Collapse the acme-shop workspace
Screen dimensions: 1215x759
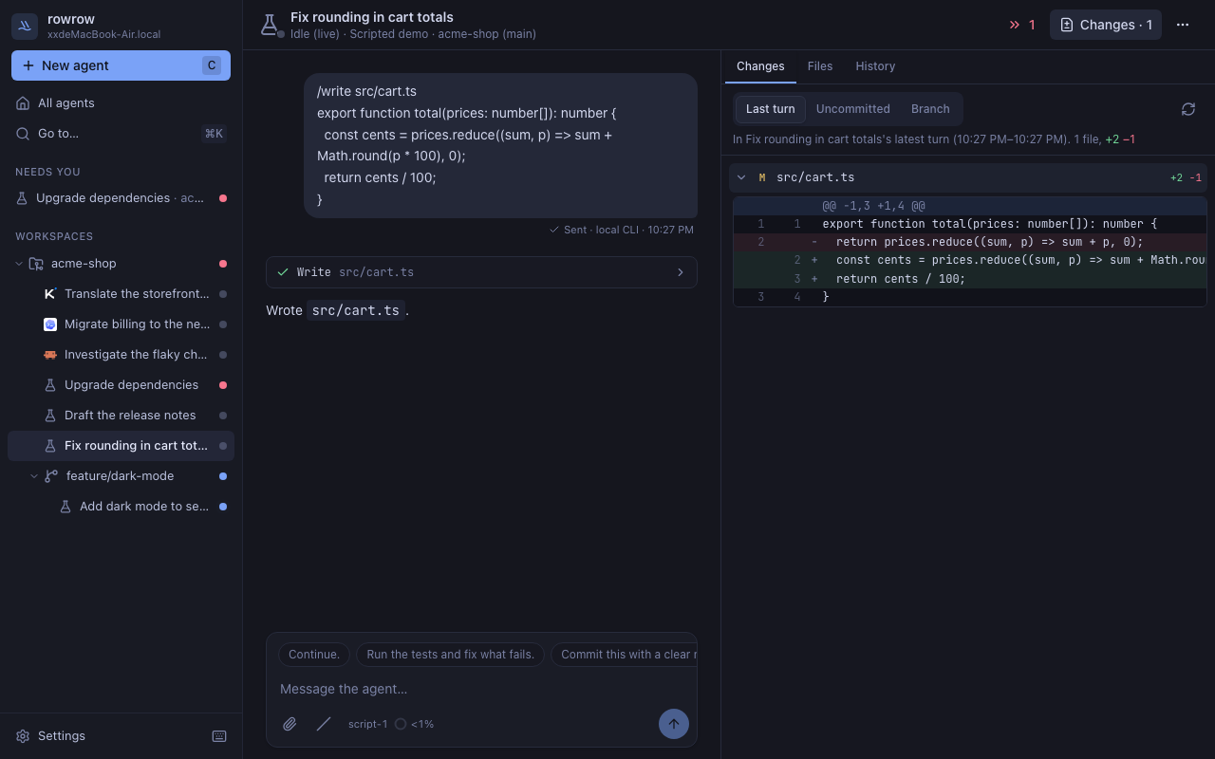coord(19,264)
